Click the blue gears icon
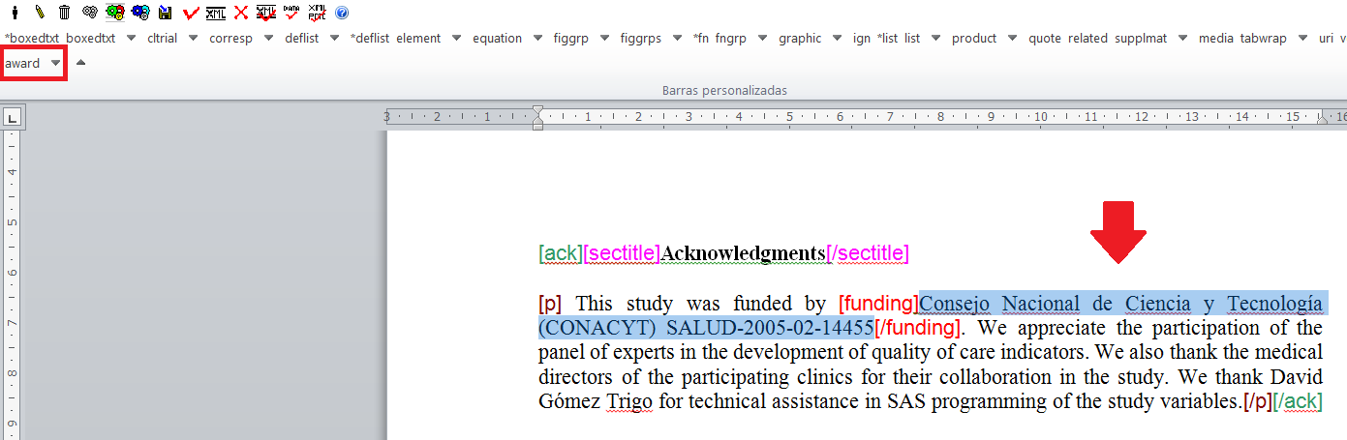 click(x=140, y=13)
